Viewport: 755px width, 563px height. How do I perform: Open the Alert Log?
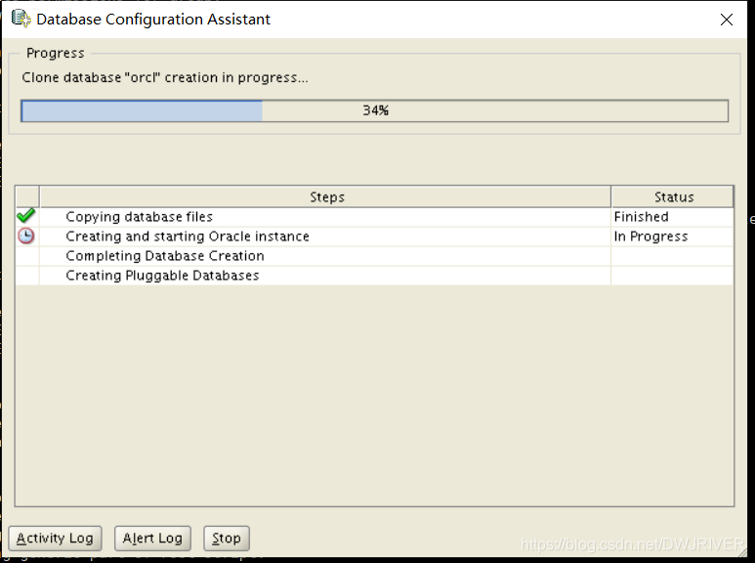[152, 538]
